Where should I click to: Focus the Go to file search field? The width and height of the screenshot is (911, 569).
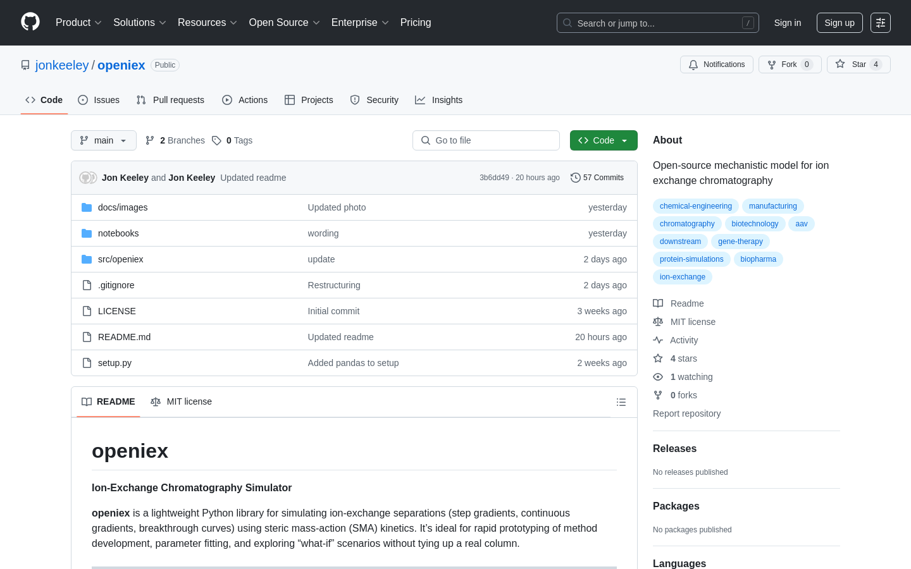[x=486, y=140]
